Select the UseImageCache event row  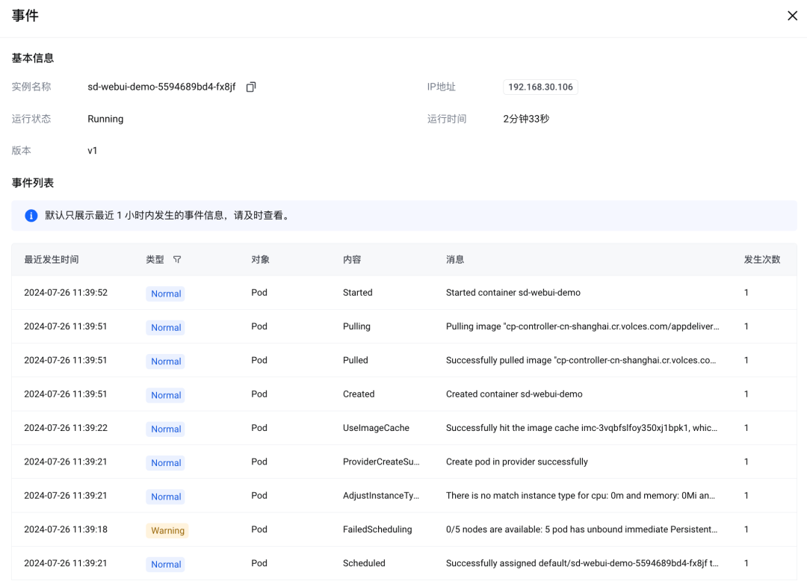click(376, 428)
